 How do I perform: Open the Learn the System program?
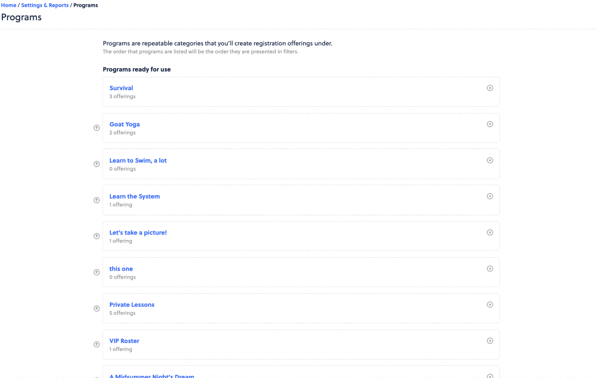pyautogui.click(x=134, y=196)
